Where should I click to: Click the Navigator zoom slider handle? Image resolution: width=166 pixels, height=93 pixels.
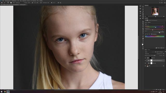pyautogui.click(x=156, y=17)
